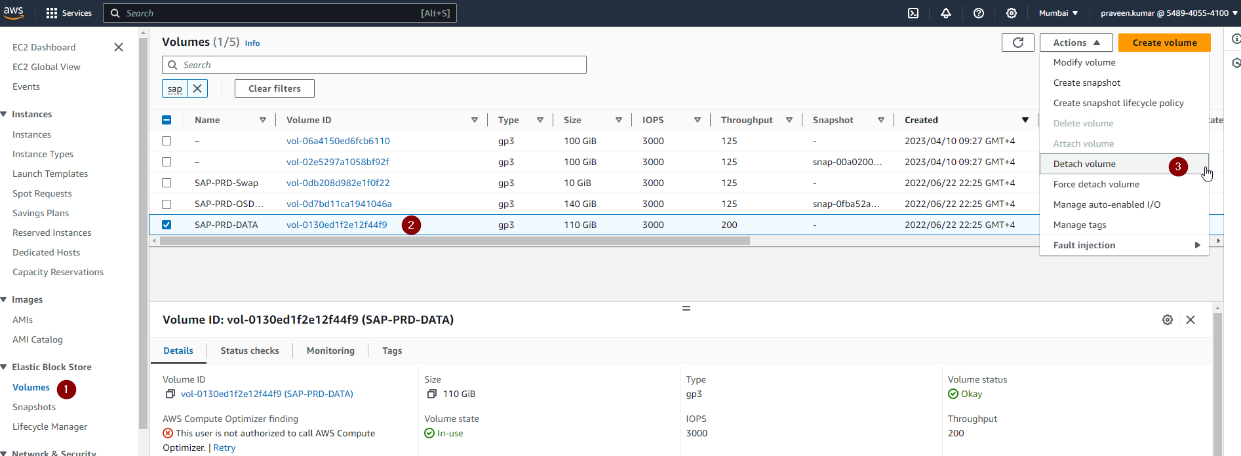Open the Services grid menu
Screen dimensions: 1241x456
(x=69, y=13)
